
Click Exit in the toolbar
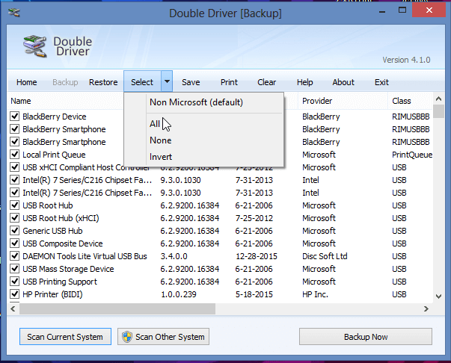(x=381, y=82)
